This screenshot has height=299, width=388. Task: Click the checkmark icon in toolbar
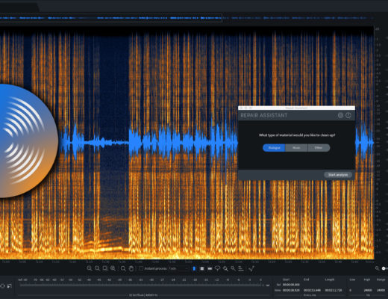click(x=251, y=268)
